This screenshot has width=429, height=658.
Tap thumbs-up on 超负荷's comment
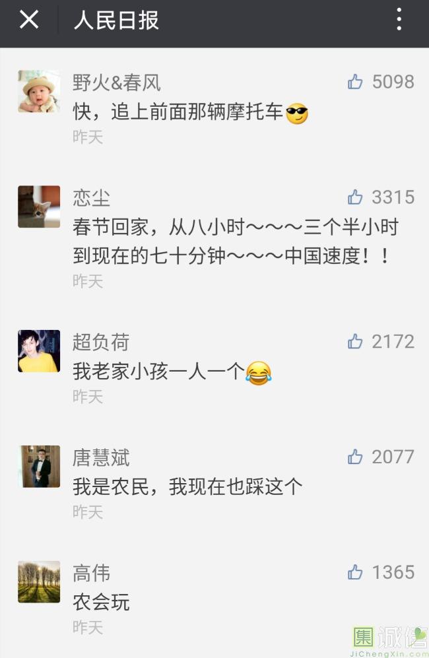pos(355,341)
